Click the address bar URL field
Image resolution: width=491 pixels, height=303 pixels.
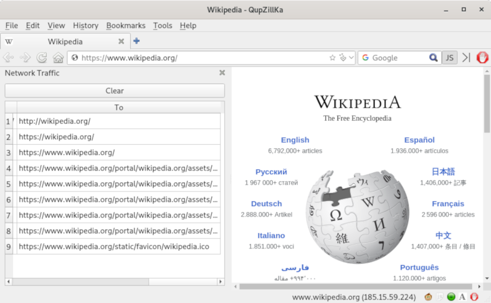coord(204,58)
